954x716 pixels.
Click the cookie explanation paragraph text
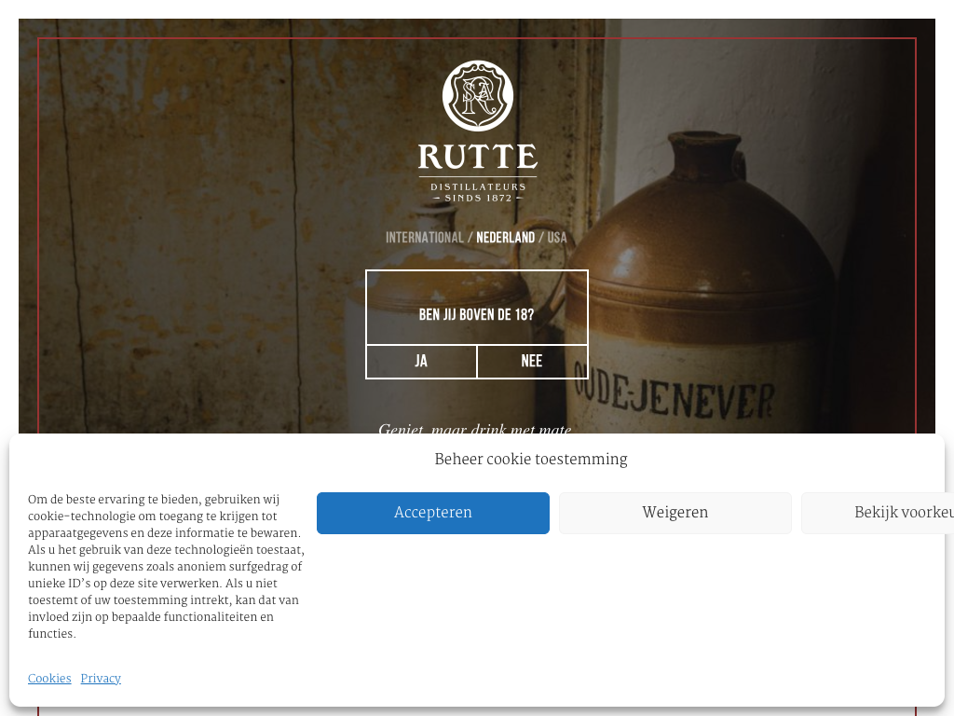point(165,567)
